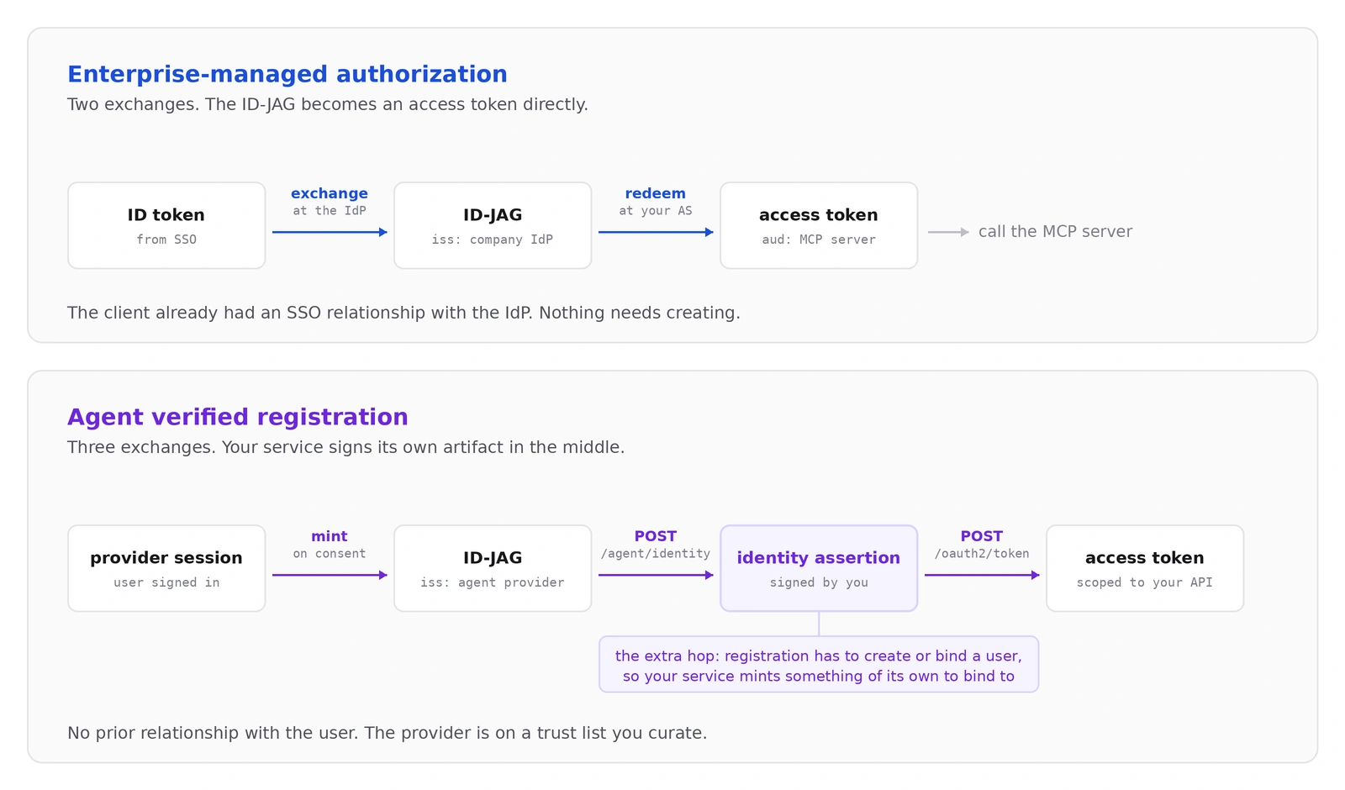Click the 'Agent verified registration' heading

(x=238, y=418)
